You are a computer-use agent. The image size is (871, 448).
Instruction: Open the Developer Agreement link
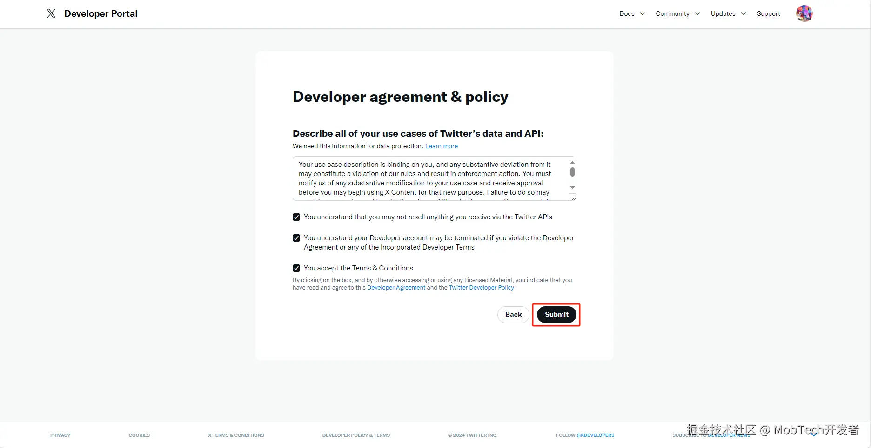coord(396,288)
